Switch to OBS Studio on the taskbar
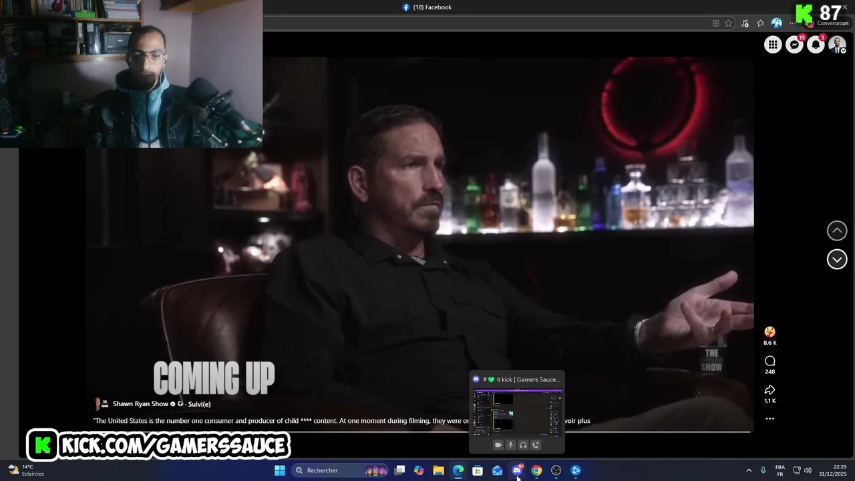The image size is (855, 481). [556, 470]
